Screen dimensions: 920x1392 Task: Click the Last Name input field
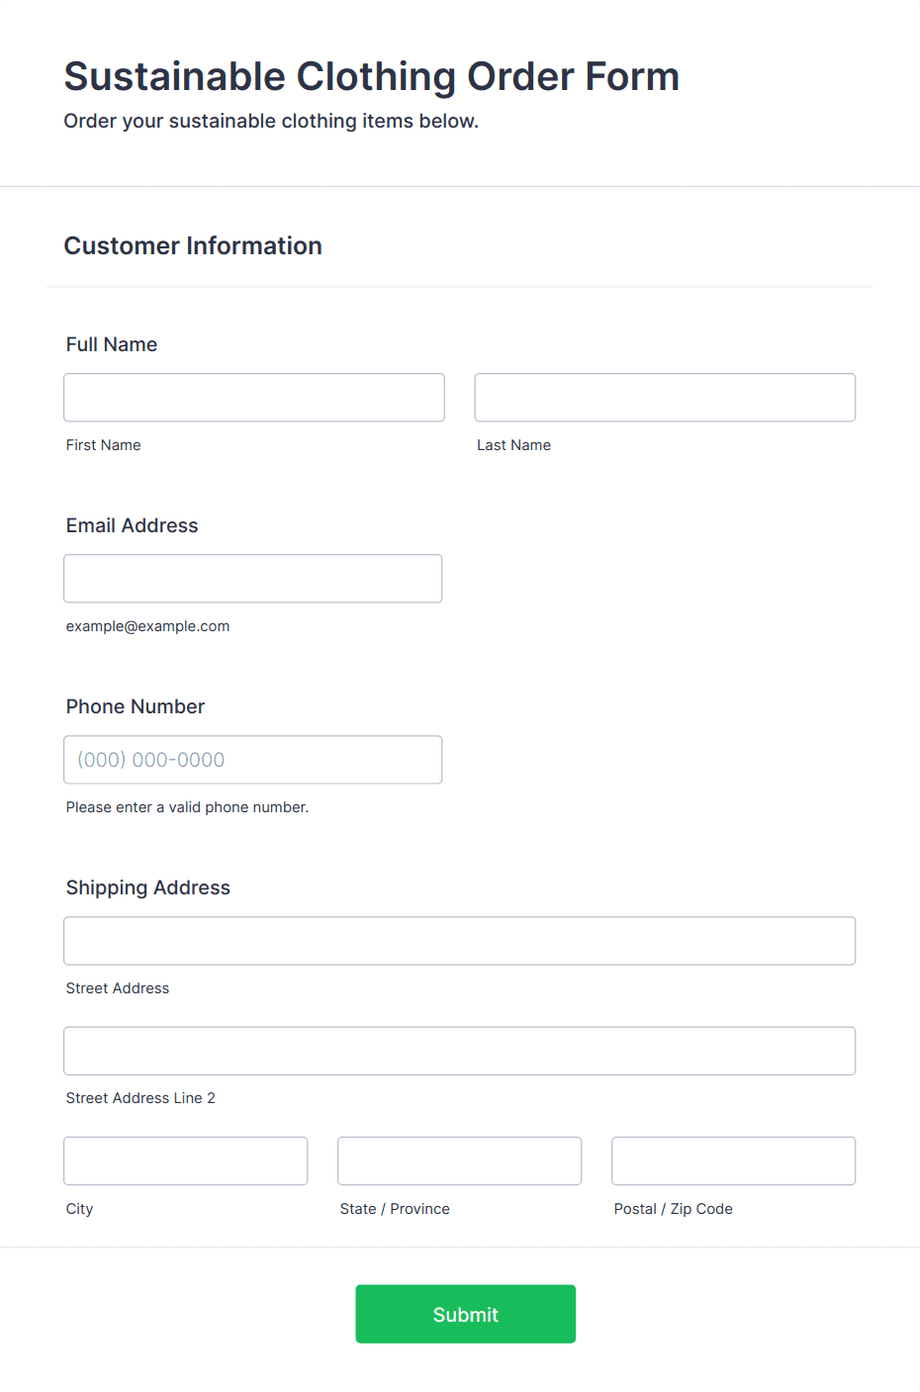click(665, 398)
